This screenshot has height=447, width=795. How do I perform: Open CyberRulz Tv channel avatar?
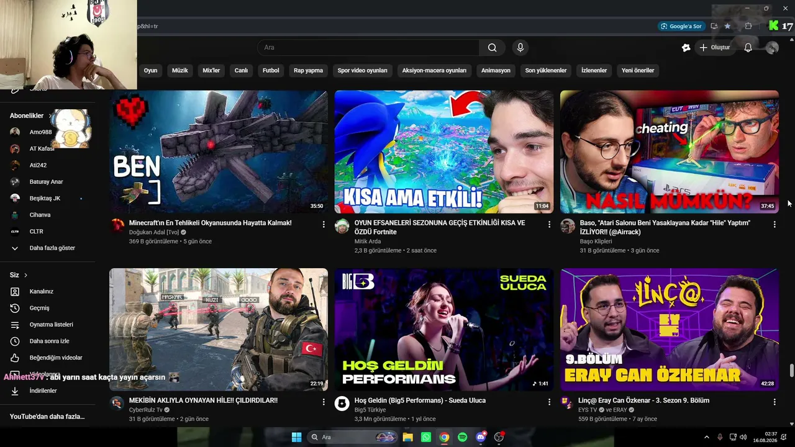coord(117,403)
